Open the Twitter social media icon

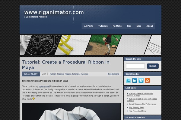[x=128, y=80]
